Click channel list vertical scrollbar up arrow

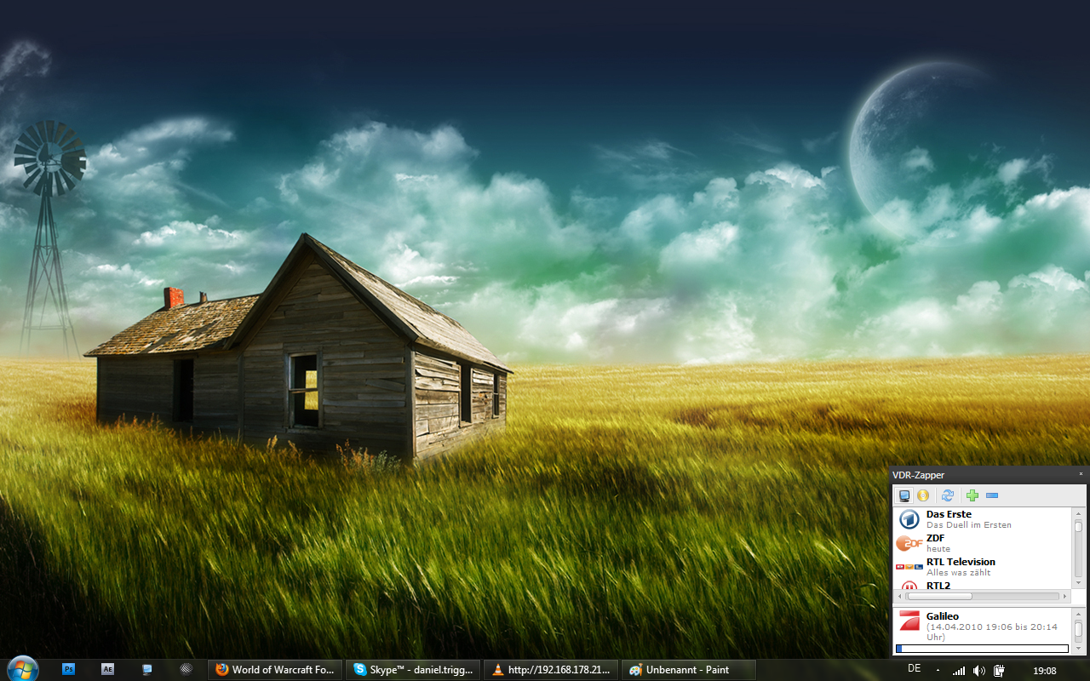click(1078, 514)
